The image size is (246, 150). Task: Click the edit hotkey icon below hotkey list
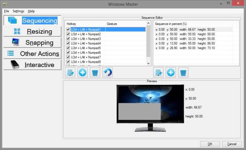point(70,73)
